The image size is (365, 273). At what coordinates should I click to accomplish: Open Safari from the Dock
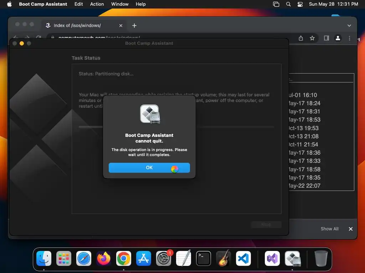(84, 258)
